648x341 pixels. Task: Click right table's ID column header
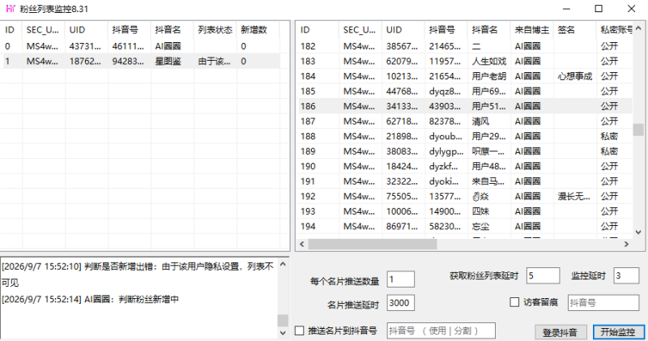click(x=318, y=30)
